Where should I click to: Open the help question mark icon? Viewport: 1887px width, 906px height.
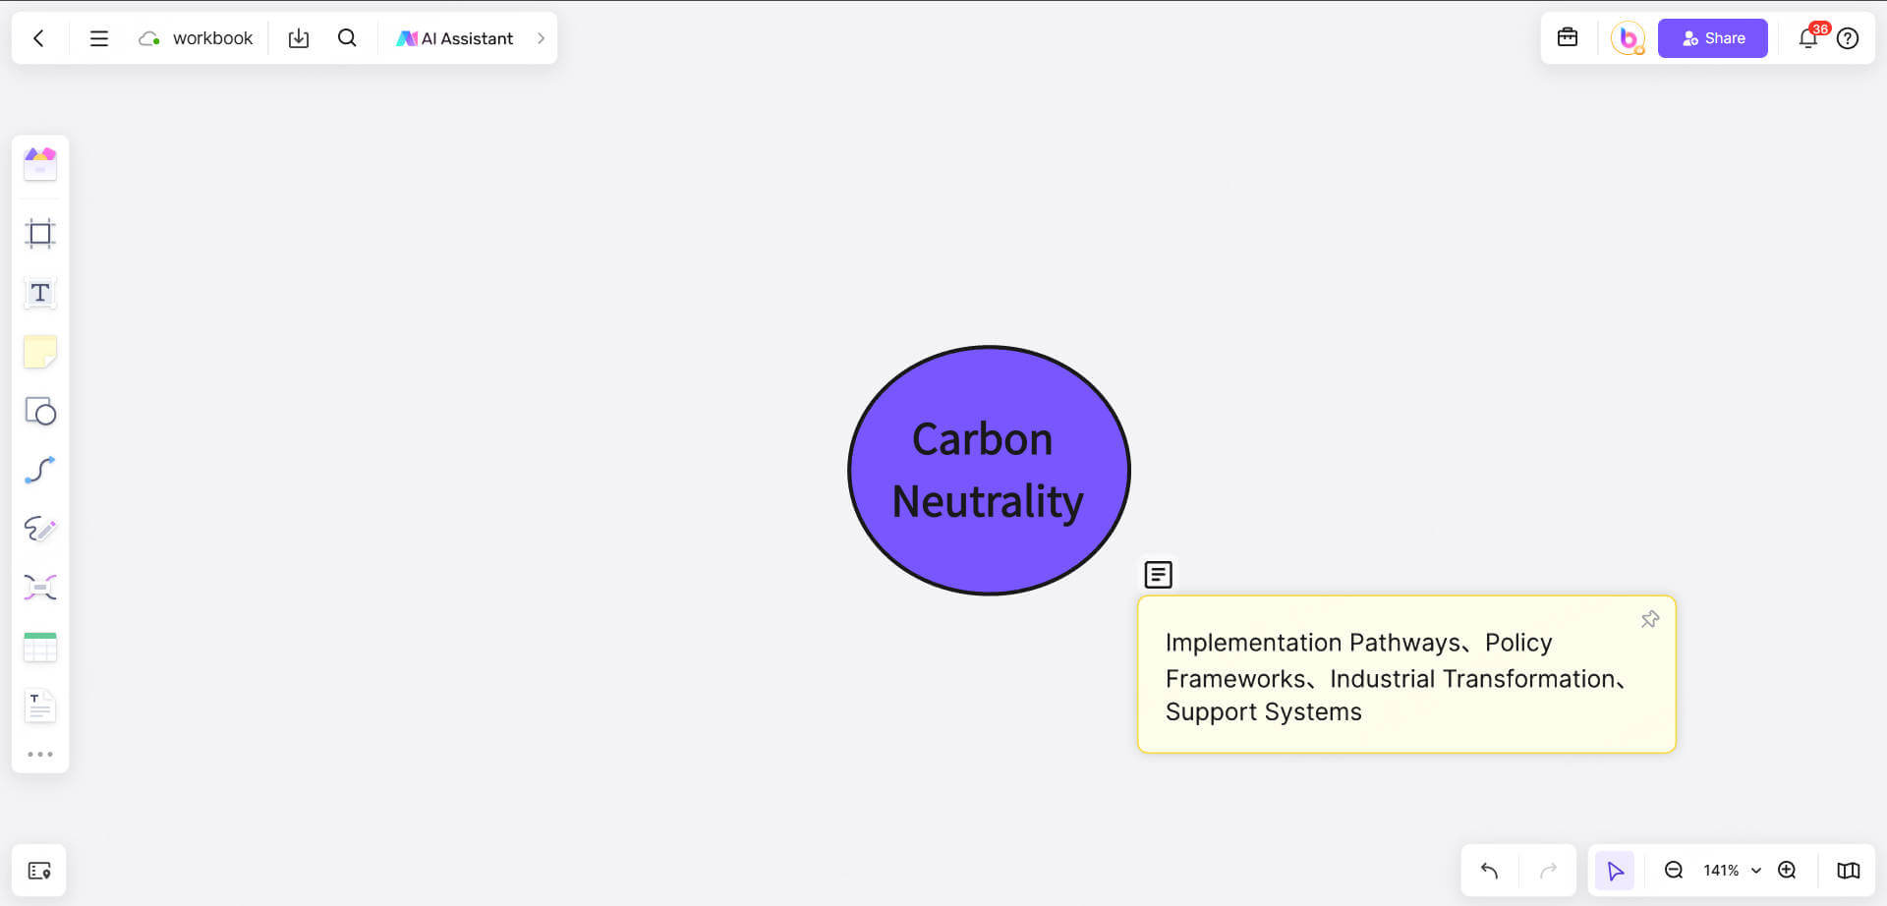[x=1848, y=38]
